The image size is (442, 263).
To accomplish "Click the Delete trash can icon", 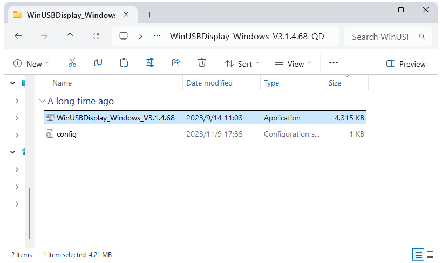I will [202, 63].
